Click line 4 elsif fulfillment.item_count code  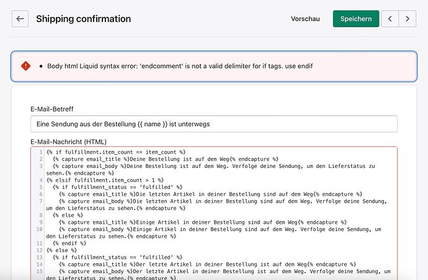point(105,180)
